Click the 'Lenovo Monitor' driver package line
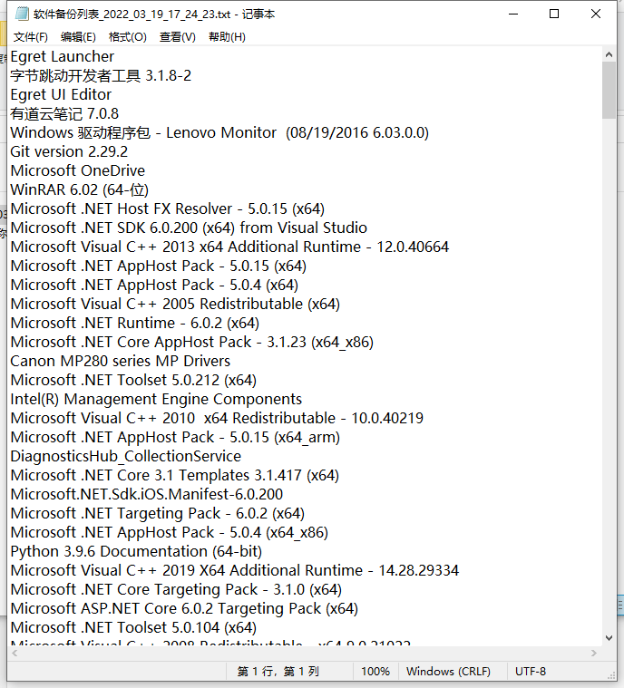Viewport: 624px width, 688px height. (x=219, y=132)
